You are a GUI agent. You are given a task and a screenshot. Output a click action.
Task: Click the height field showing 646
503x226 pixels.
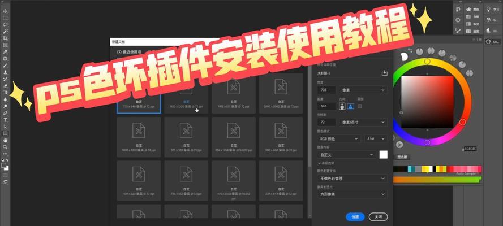tap(326, 106)
